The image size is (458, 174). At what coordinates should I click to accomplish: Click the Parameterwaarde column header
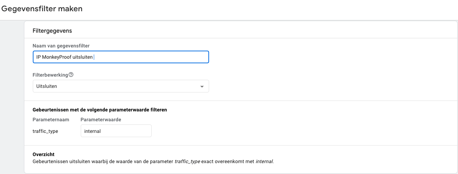(101, 120)
